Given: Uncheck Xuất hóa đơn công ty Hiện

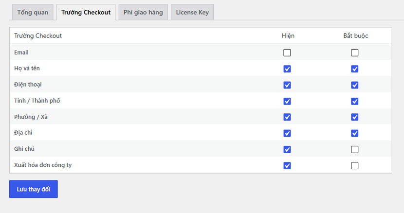Looking at the screenshot, I should click(287, 165).
